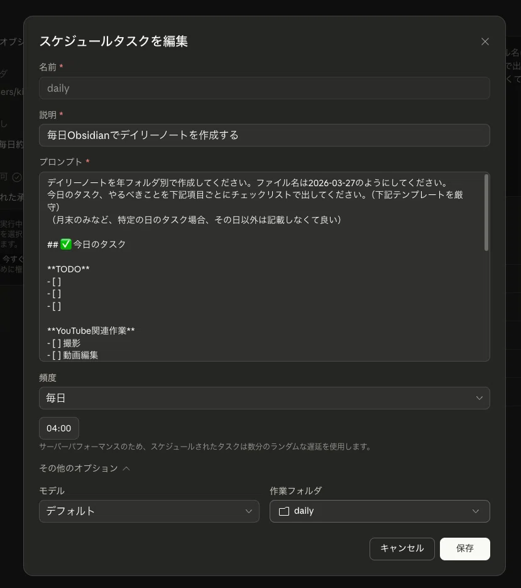
Task: Place cursor on the **TODO** heading line
Action: point(69,269)
